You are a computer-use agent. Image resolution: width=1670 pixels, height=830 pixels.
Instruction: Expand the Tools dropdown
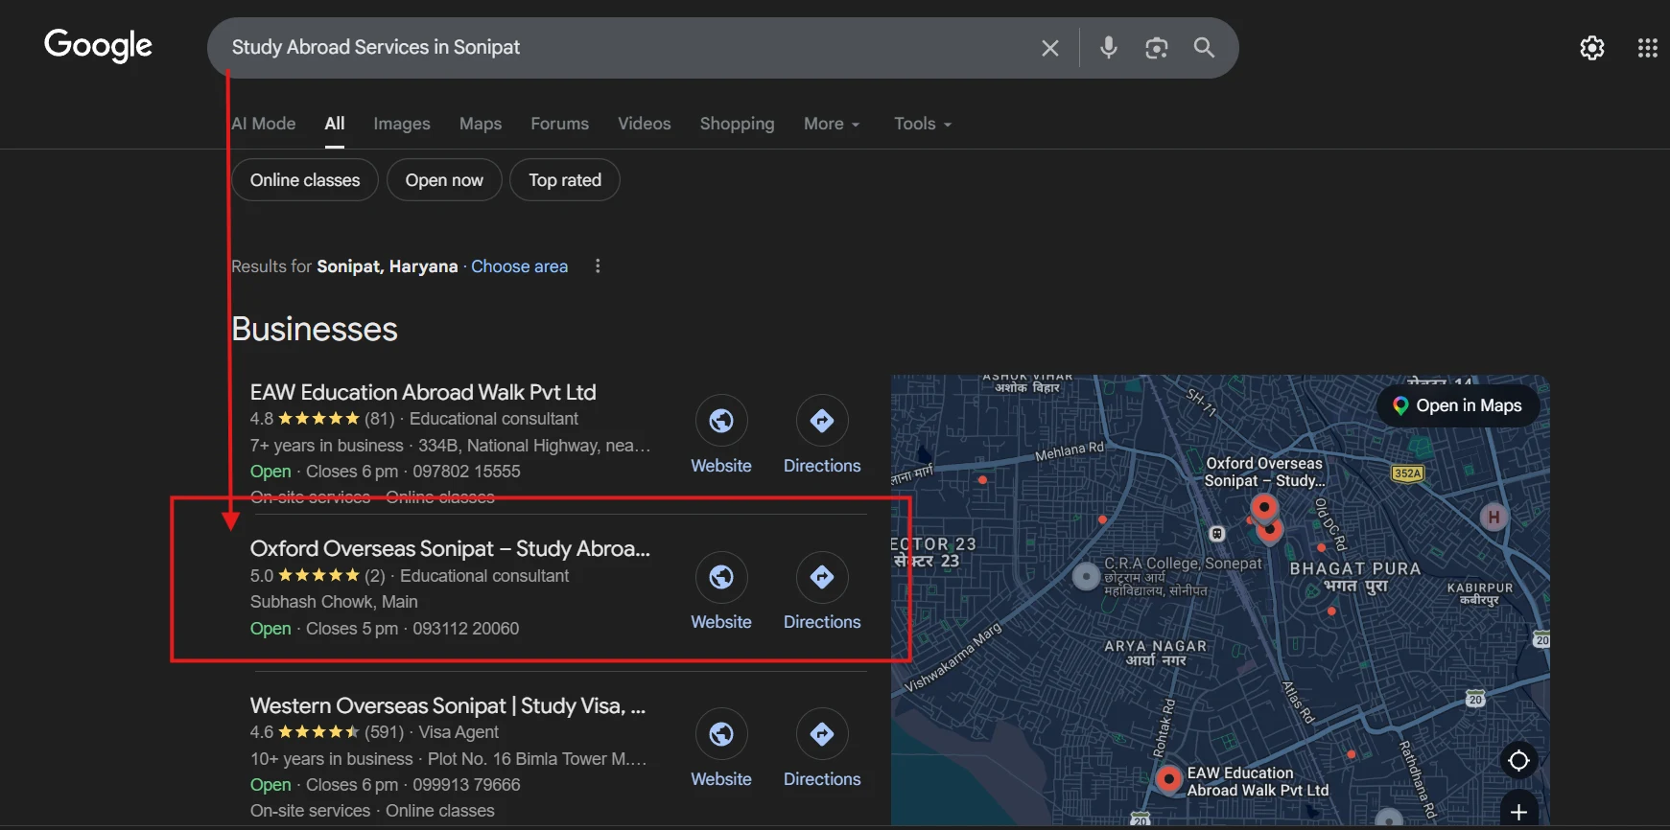922,124
